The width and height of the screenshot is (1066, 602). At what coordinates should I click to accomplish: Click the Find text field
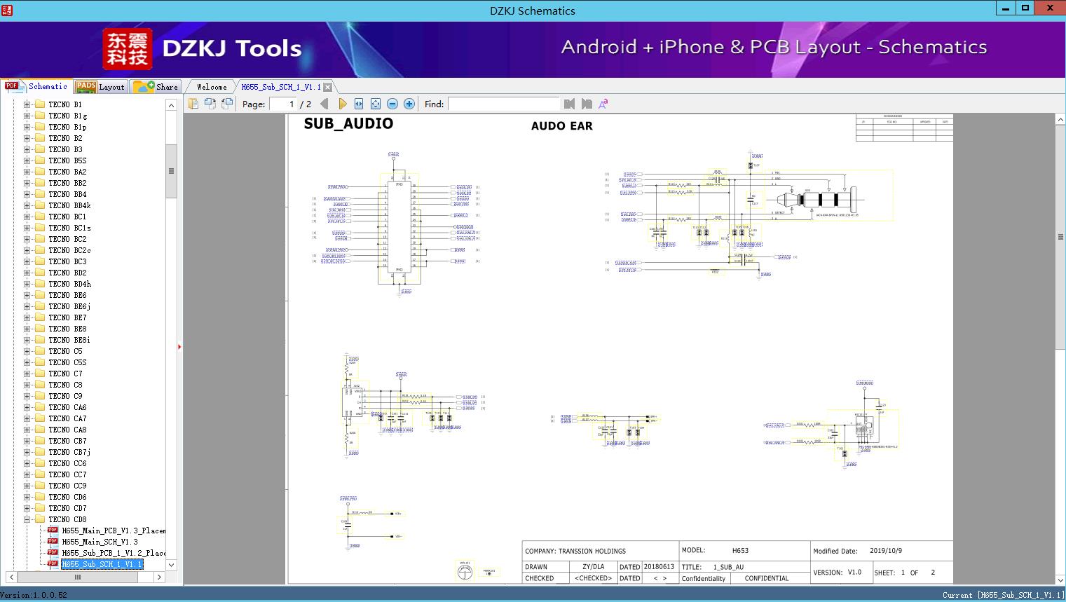(504, 104)
